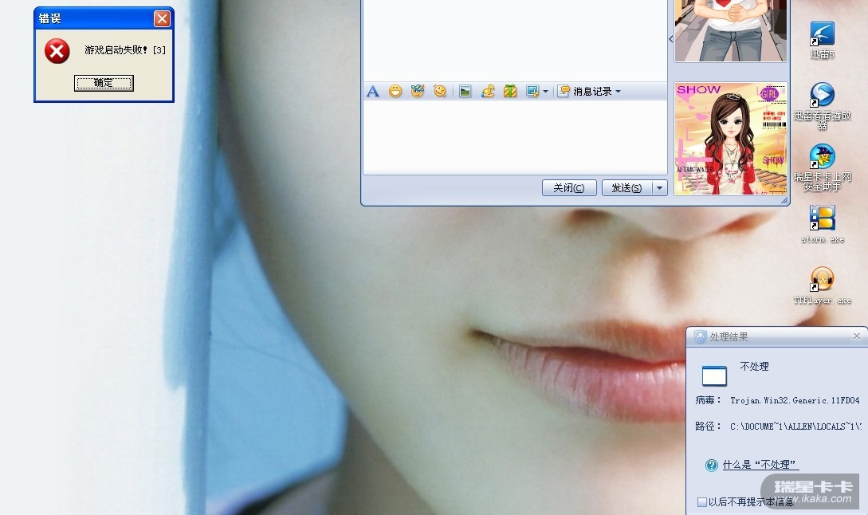Screen dimensions: 868x515
Task: Expand the screen capture options arrow
Action: click(x=545, y=92)
